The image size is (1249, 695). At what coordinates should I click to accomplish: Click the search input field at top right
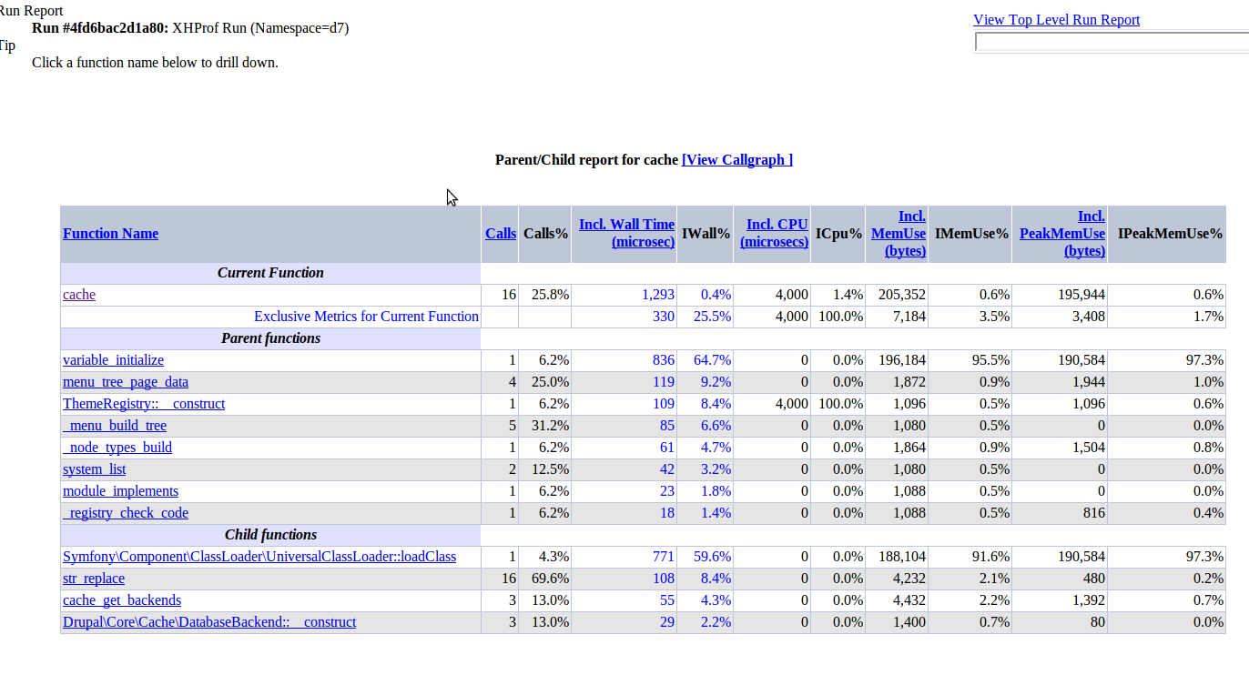[x=1111, y=42]
